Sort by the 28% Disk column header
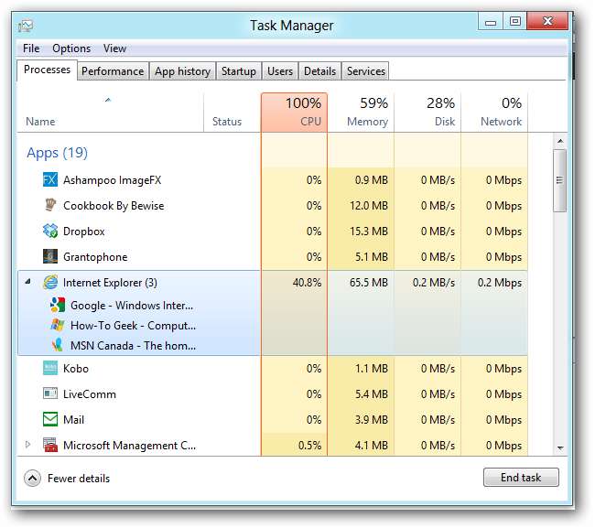Screen dimensions: 595x528 pyautogui.click(x=427, y=113)
